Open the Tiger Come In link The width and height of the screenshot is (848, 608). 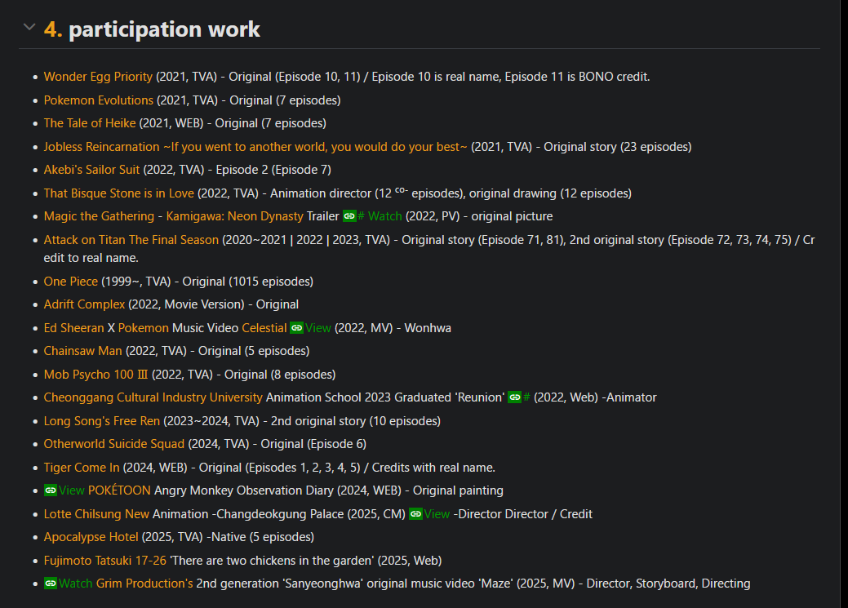[x=82, y=468]
